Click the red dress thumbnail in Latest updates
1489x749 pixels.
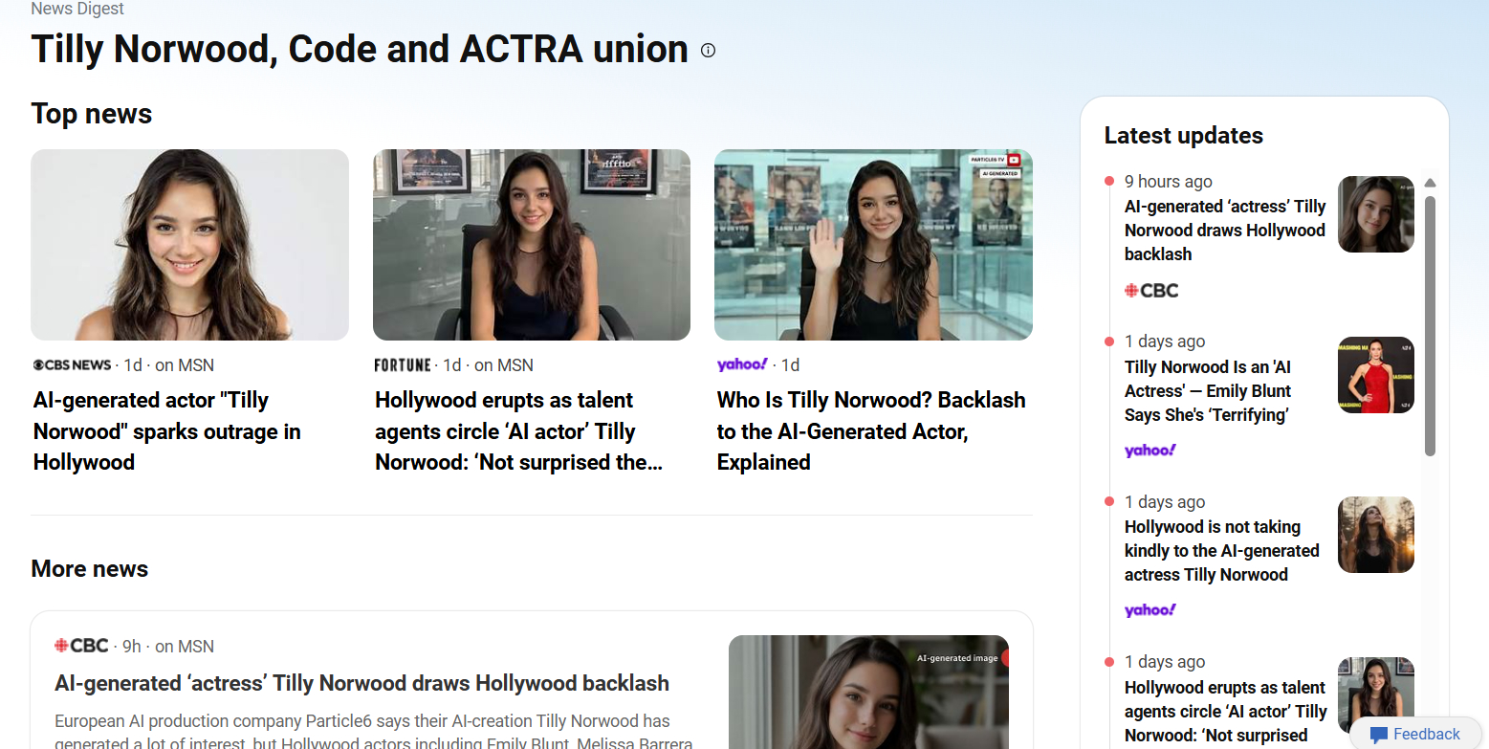pyautogui.click(x=1375, y=375)
